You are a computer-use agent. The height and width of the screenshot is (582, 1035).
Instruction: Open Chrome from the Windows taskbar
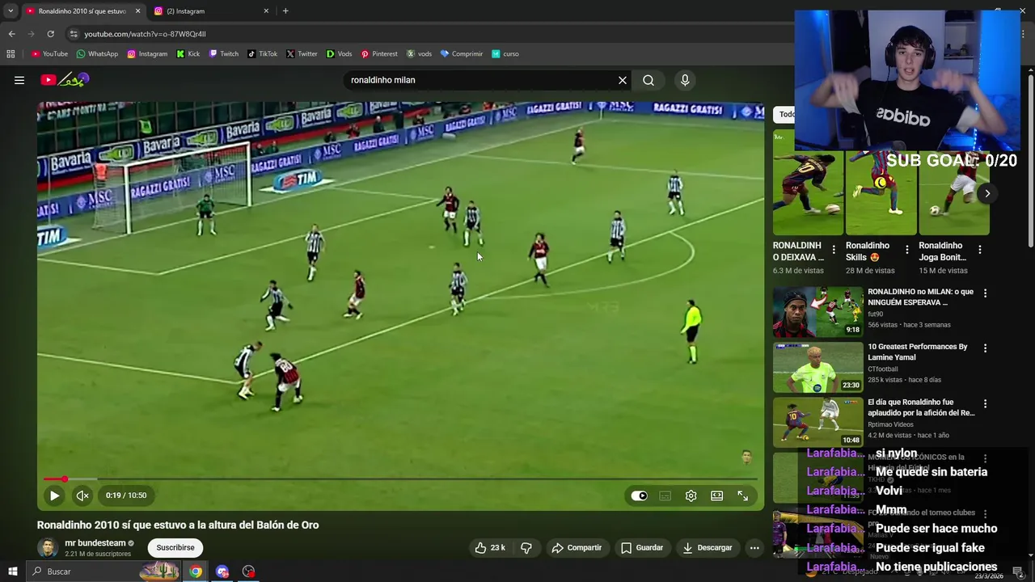(x=196, y=571)
